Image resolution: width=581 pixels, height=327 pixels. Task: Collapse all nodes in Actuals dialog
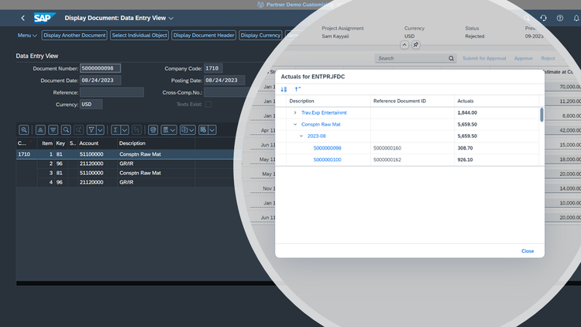click(x=297, y=89)
